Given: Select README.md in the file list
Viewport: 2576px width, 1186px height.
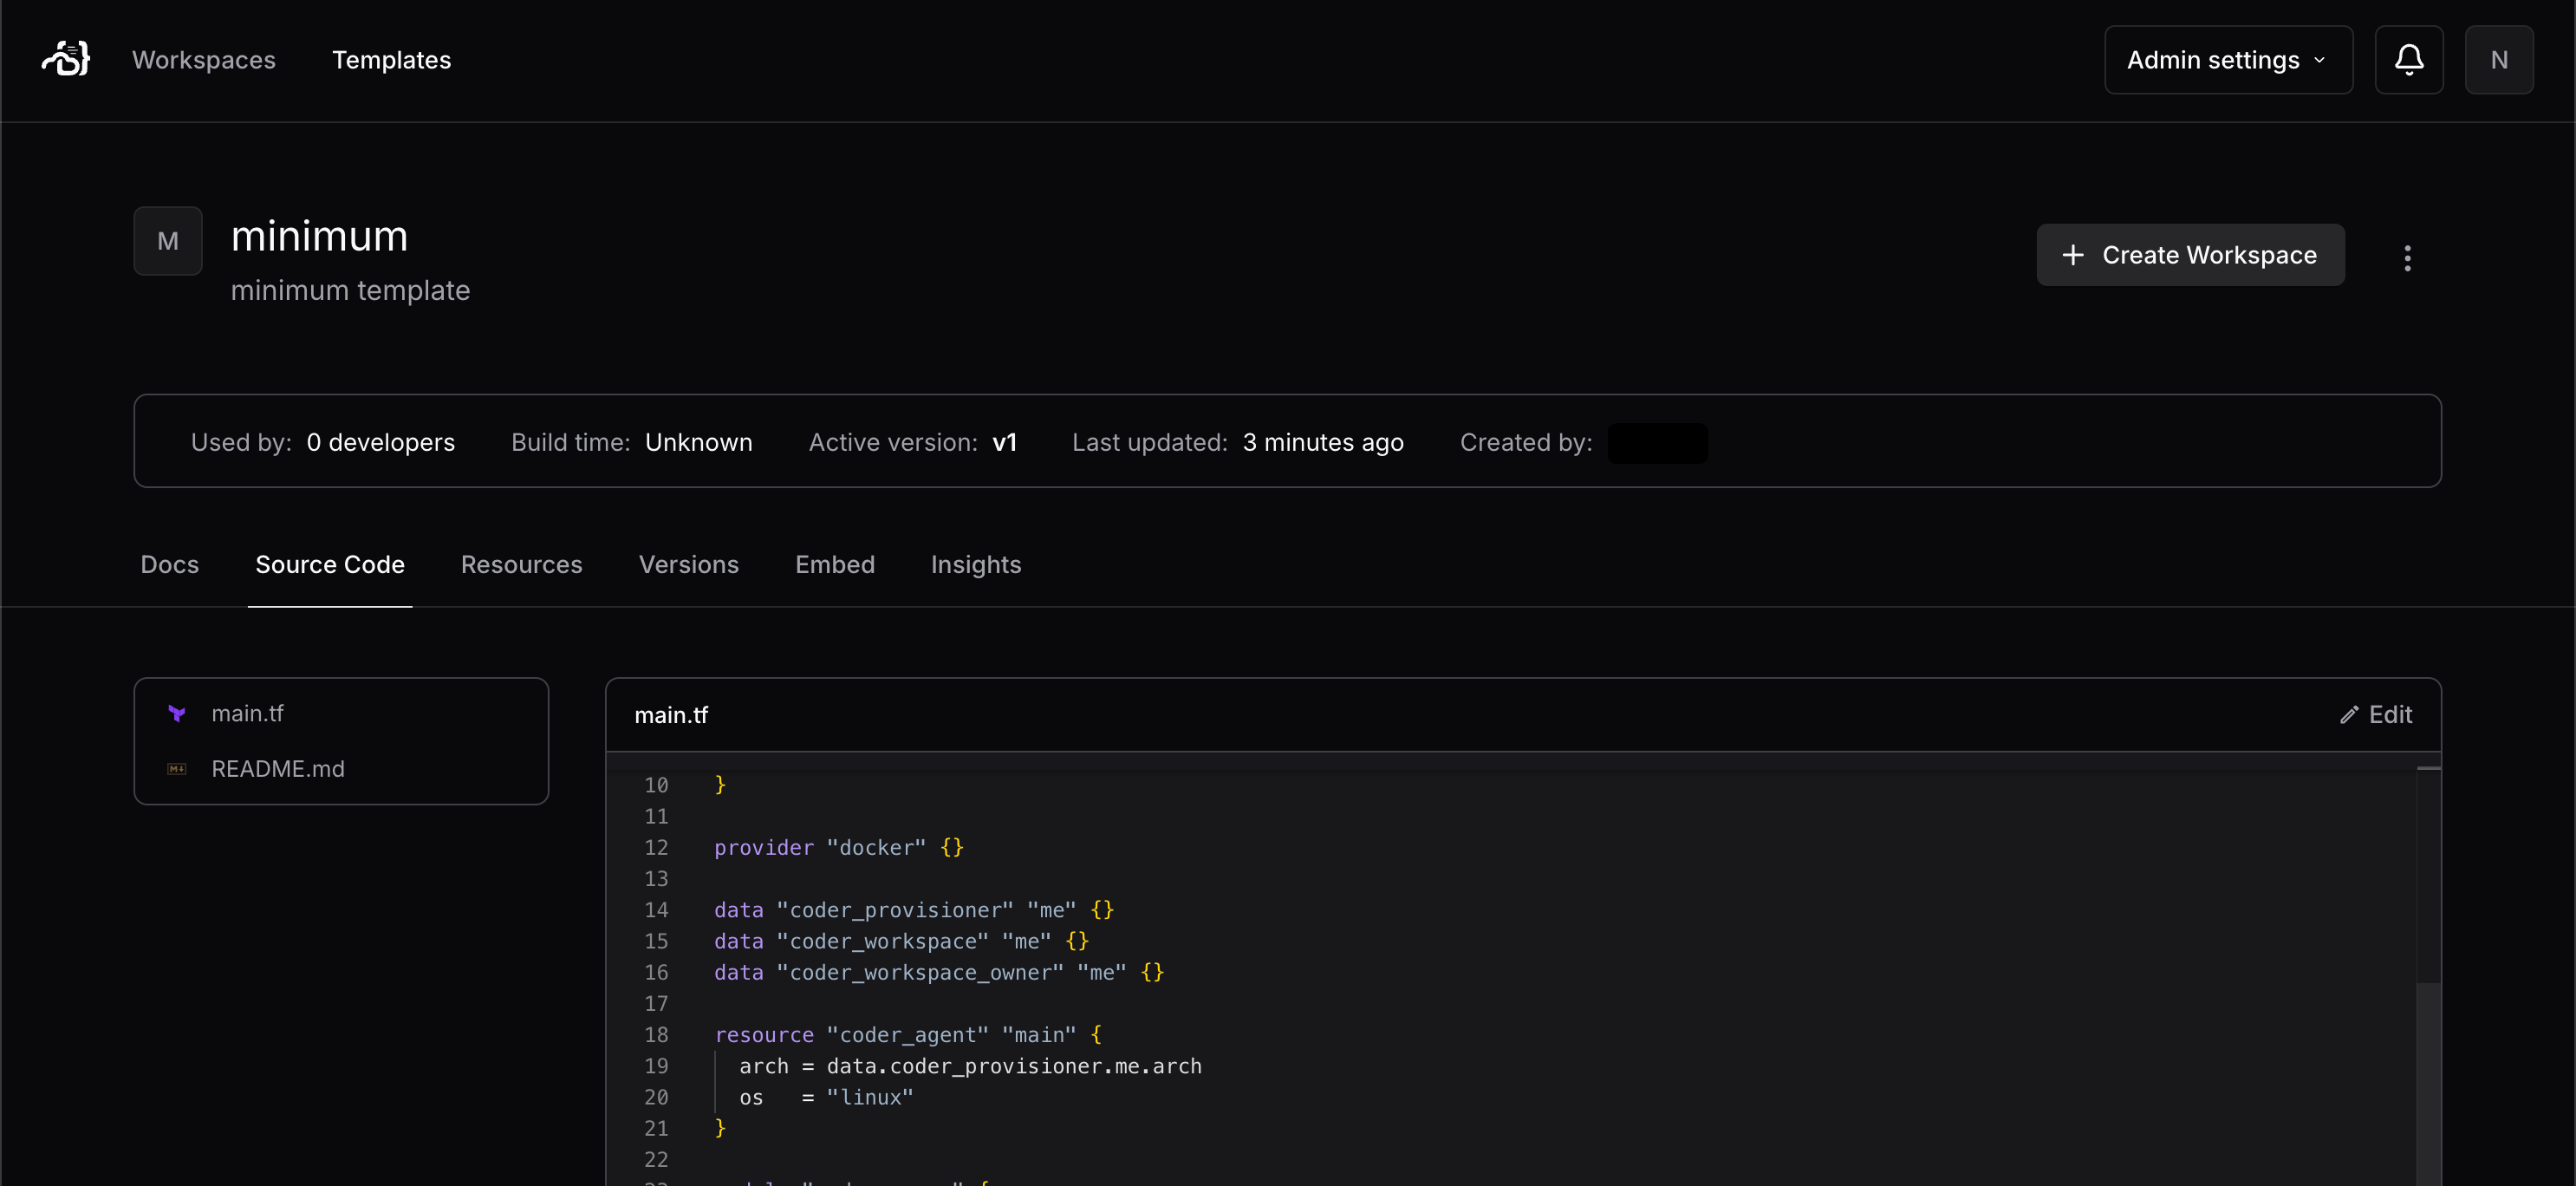Looking at the screenshot, I should coord(277,769).
